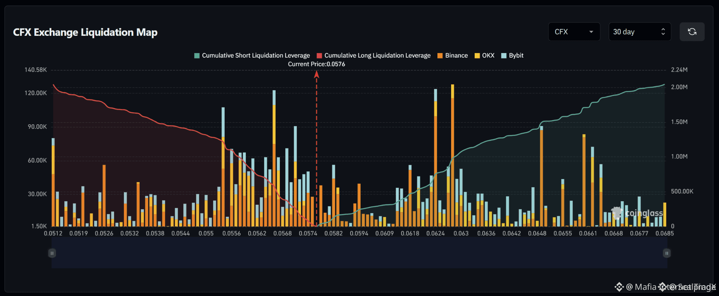Click the 0.0582 x-axis label
The width and height of the screenshot is (719, 296).
click(x=334, y=233)
